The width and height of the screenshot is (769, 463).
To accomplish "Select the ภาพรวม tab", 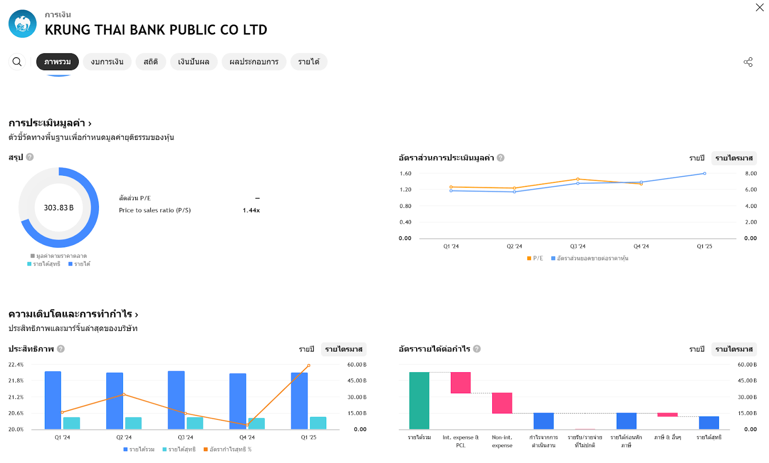I will (x=57, y=62).
